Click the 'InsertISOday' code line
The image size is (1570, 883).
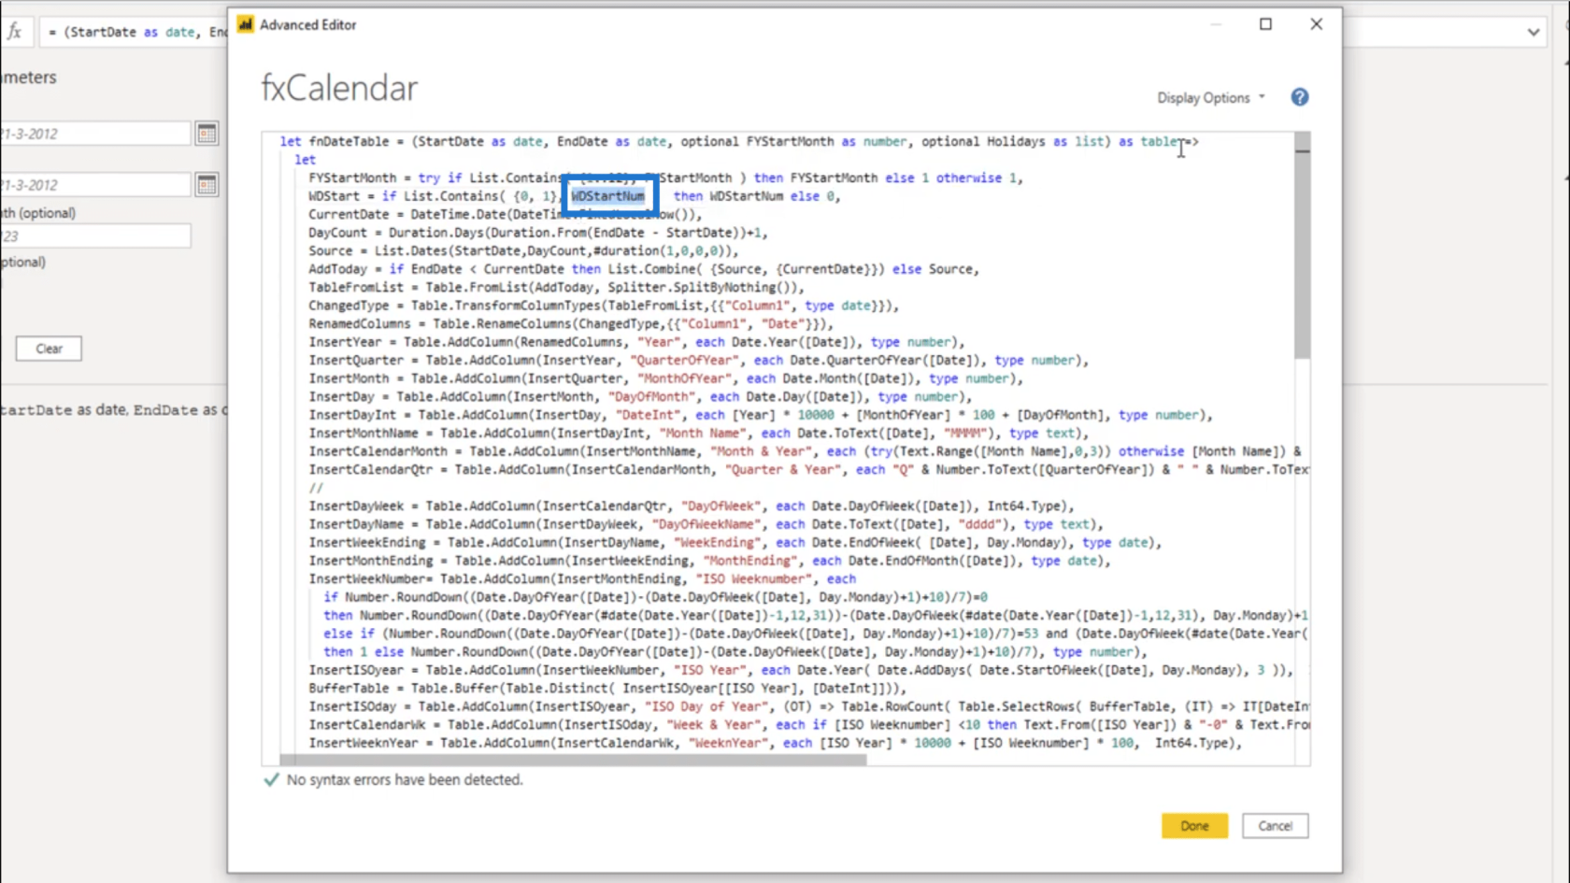click(x=808, y=706)
